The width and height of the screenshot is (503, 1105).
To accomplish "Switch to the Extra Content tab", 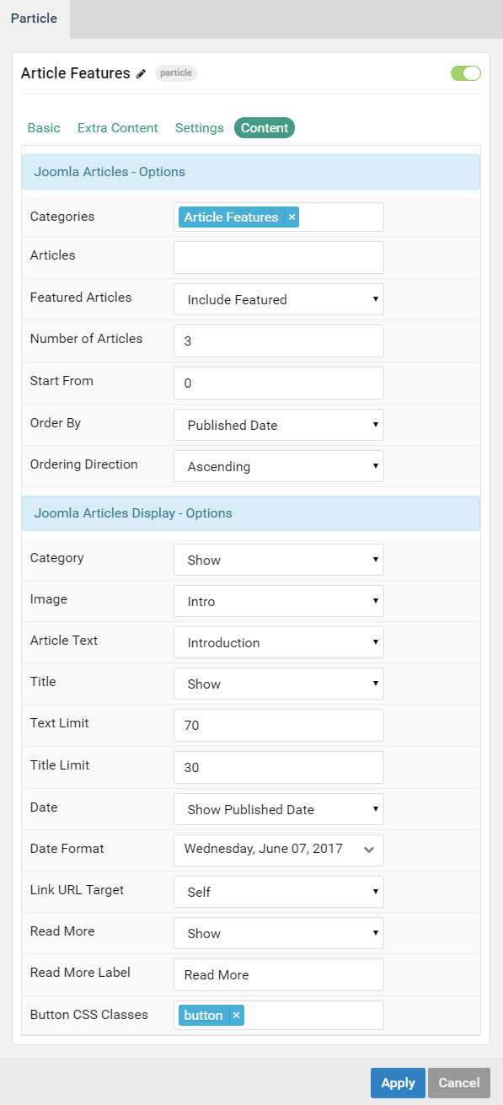I will (118, 128).
